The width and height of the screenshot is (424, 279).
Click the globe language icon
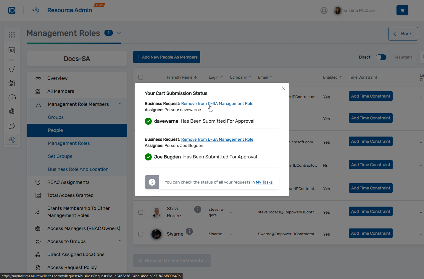pyautogui.click(x=324, y=10)
